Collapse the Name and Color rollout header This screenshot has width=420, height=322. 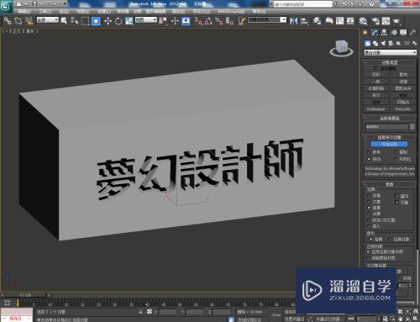pyautogui.click(x=390, y=119)
